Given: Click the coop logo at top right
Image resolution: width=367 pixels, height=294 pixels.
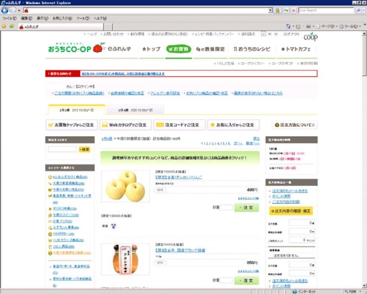Looking at the screenshot, I should (310, 37).
